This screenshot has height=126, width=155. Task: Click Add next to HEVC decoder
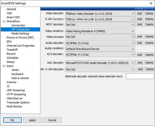(x=140, y=24)
